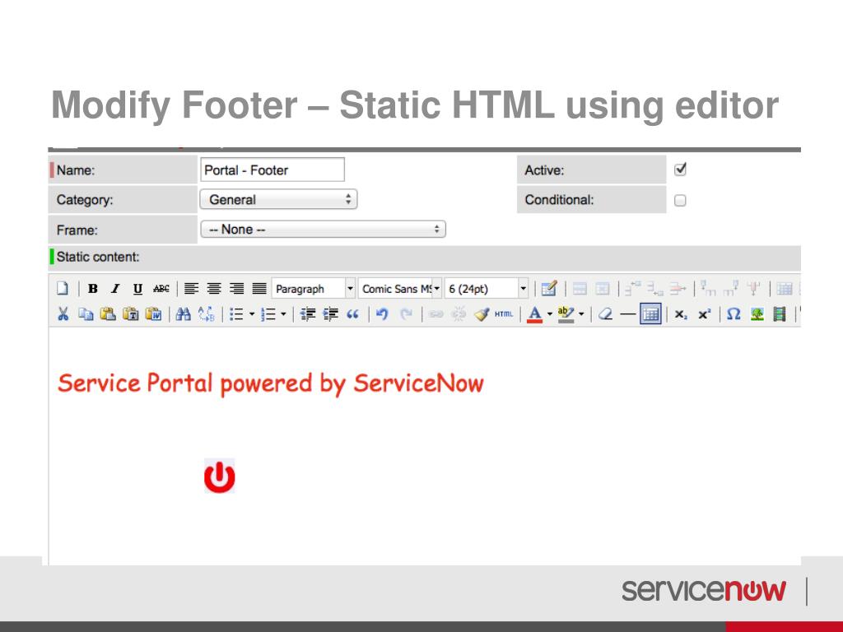Remove formatting with eraser icon
Screen dimensions: 843x632
tap(605, 314)
